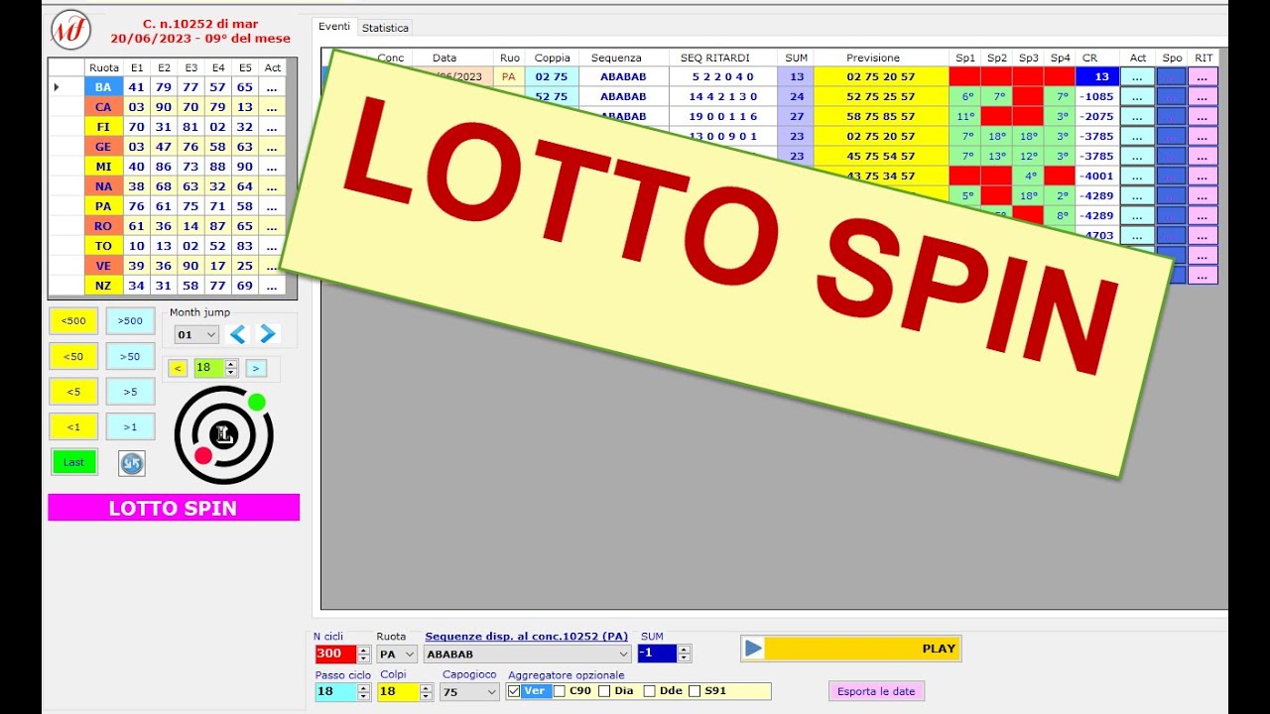Click the N cicli spinner arrows
1270x714 pixels.
(363, 654)
